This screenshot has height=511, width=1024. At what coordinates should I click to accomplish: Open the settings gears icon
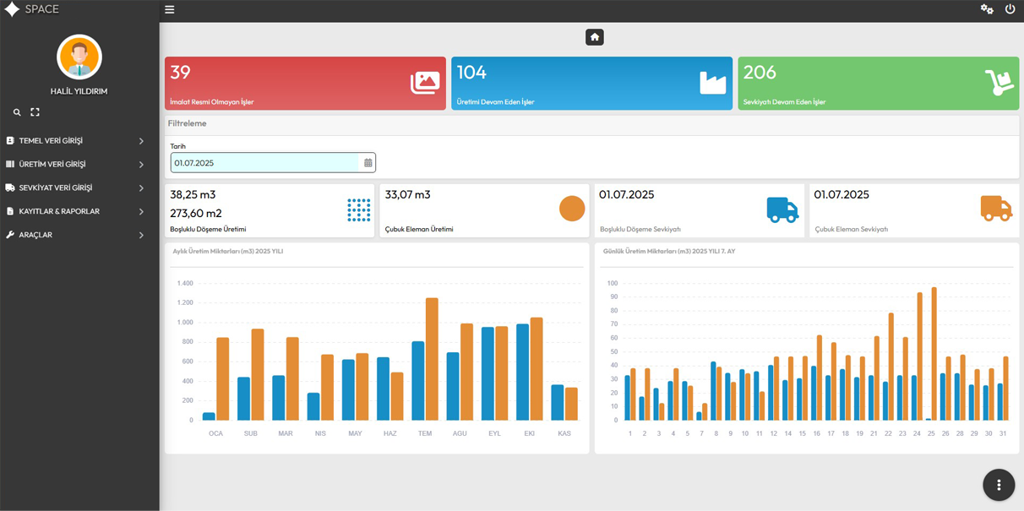click(x=986, y=9)
